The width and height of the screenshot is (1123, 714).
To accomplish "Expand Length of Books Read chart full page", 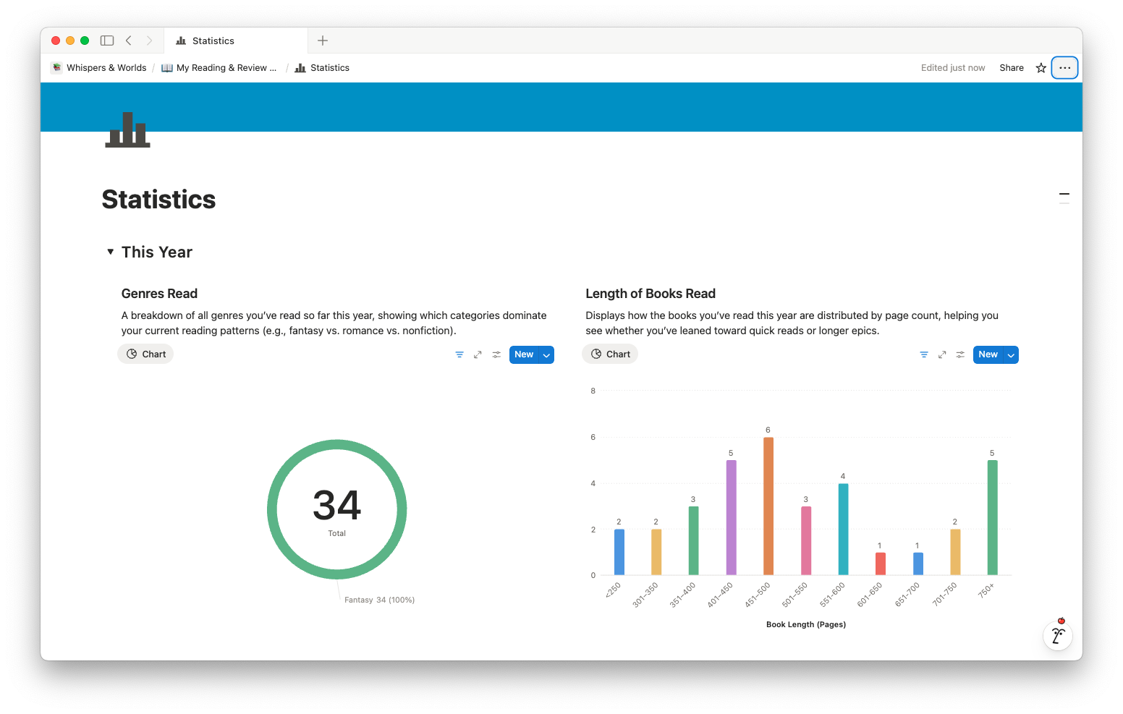I will (942, 354).
